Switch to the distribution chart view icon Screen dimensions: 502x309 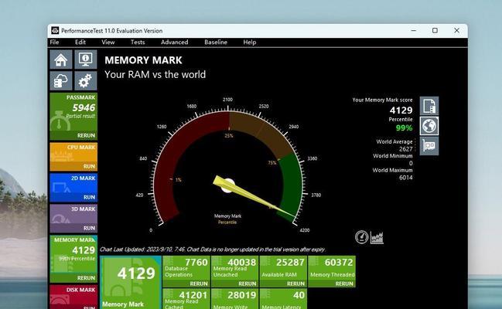pos(377,238)
